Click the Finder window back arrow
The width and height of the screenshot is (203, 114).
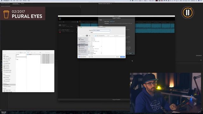(3, 53)
